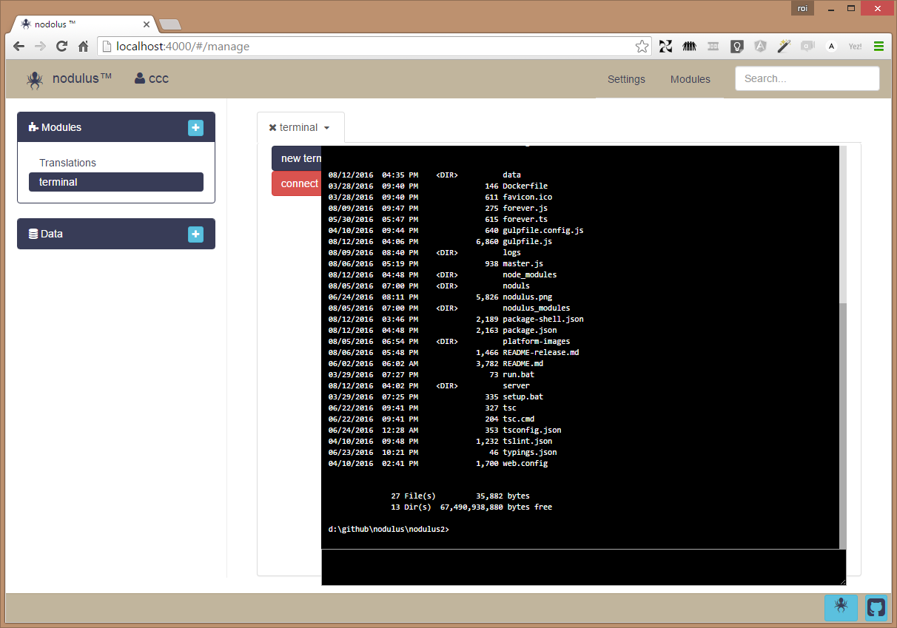Viewport: 897px width, 628px height.
Task: Click the red connect button
Action: tap(297, 183)
